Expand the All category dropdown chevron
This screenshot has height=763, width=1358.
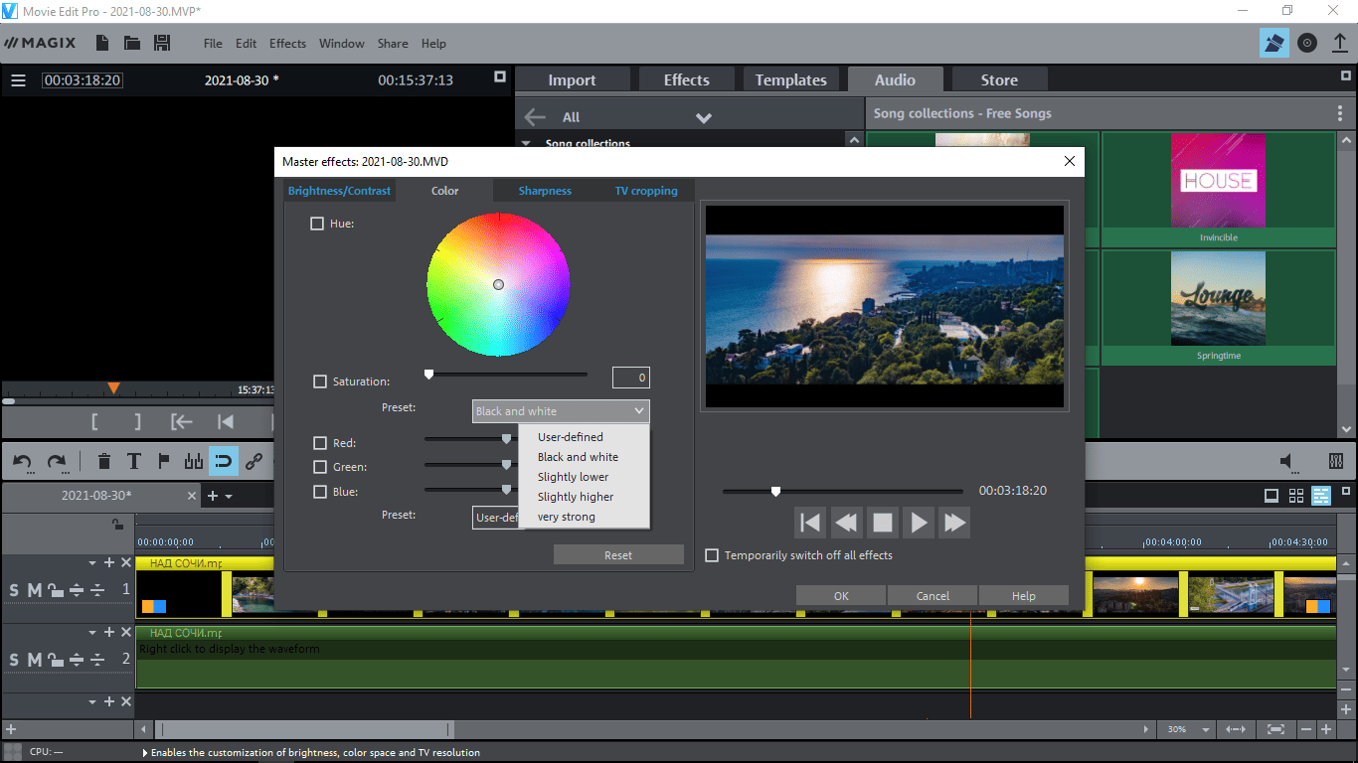point(704,117)
